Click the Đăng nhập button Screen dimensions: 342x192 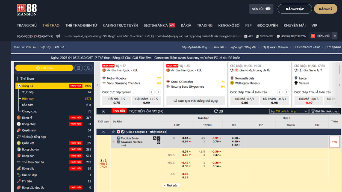click(x=295, y=9)
